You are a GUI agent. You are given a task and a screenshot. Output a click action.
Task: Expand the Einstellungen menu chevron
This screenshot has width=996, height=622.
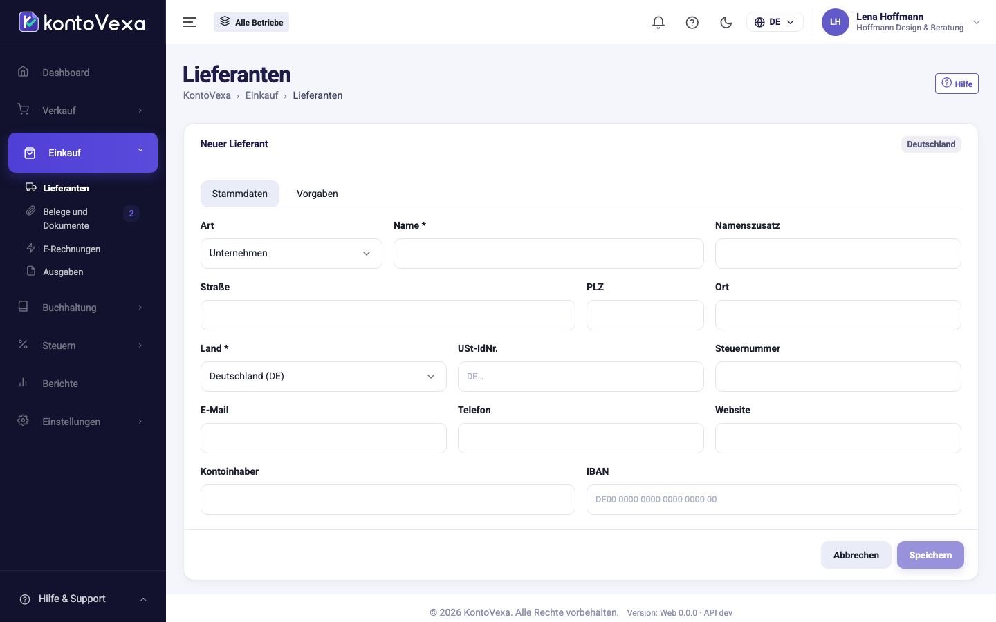pyautogui.click(x=140, y=422)
